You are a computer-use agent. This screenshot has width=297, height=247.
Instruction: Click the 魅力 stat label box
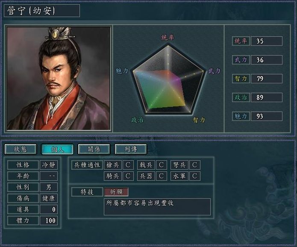241,116
